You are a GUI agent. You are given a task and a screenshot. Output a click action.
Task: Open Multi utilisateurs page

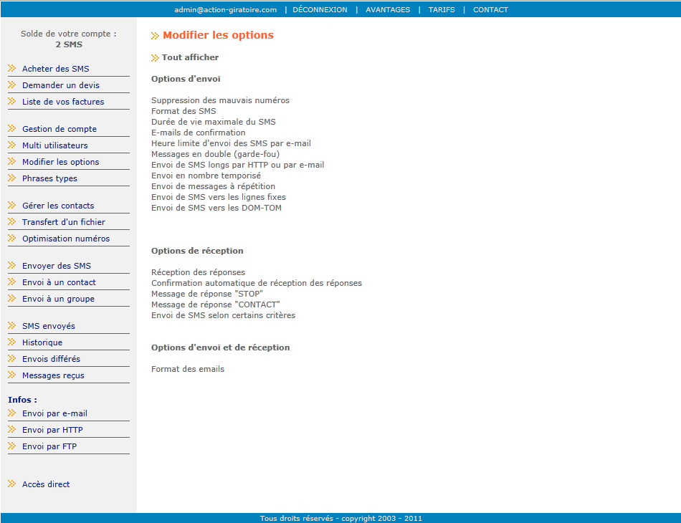(55, 145)
